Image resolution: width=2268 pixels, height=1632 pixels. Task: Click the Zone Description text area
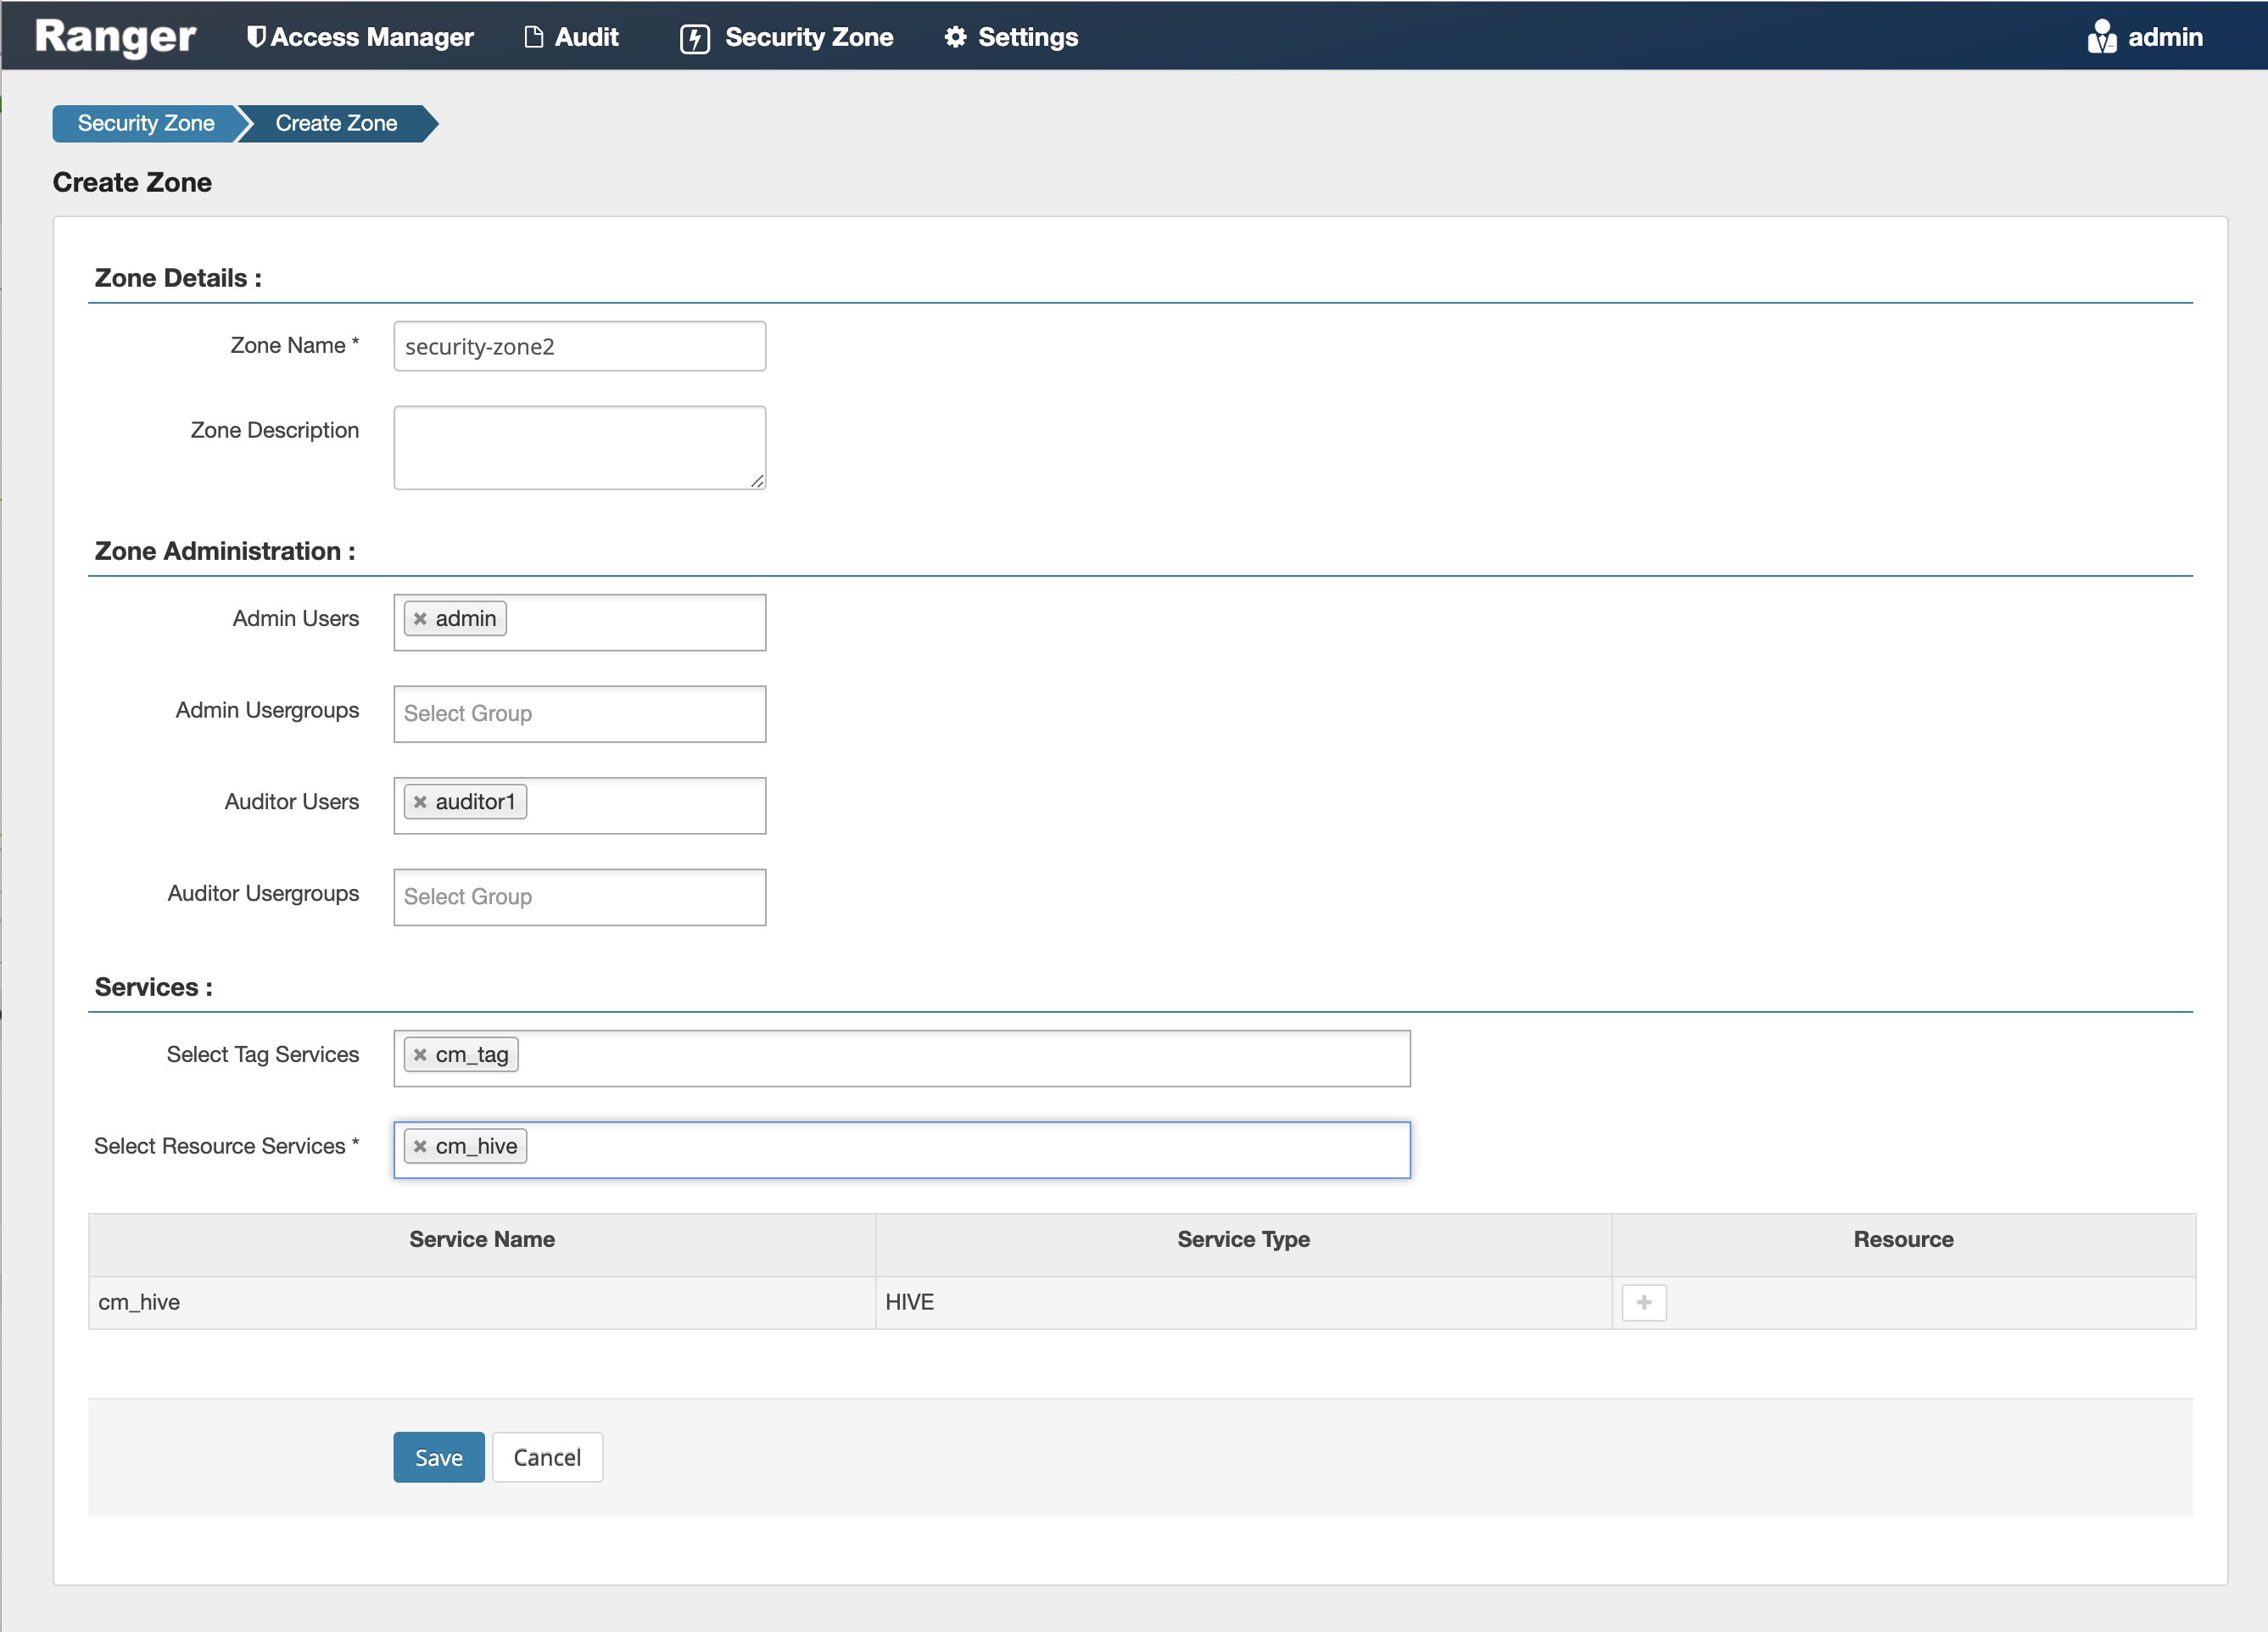[x=579, y=447]
